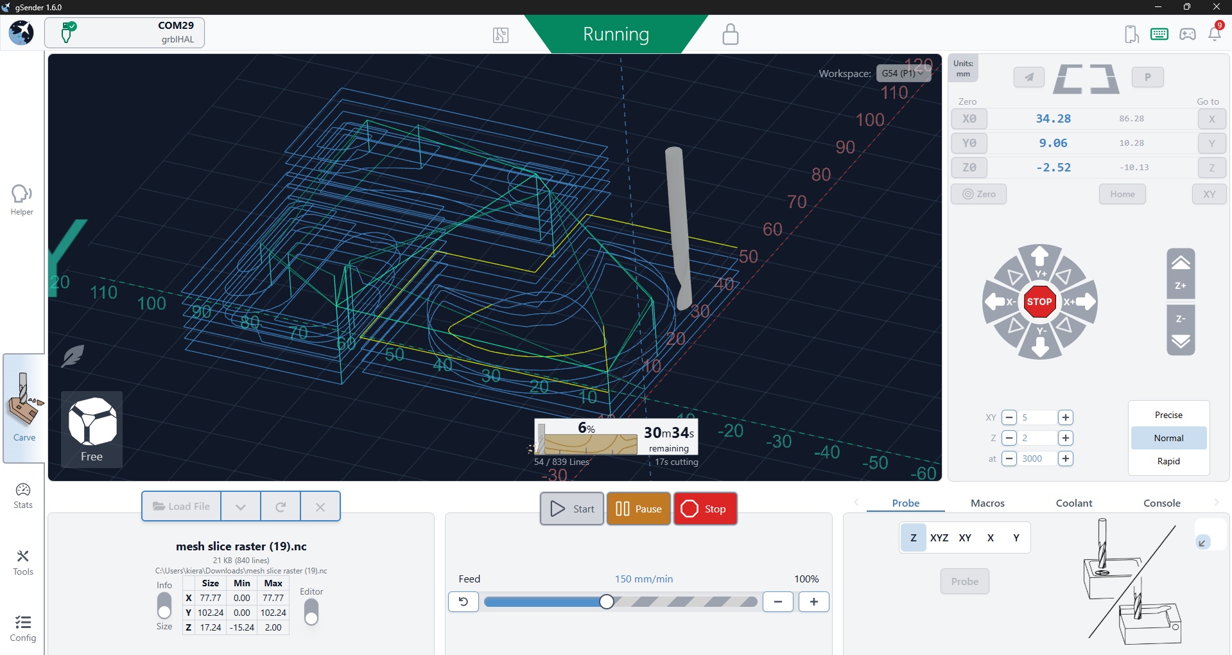Open the COM29 grblHAL connection panel
The image size is (1232, 655).
(x=125, y=33)
